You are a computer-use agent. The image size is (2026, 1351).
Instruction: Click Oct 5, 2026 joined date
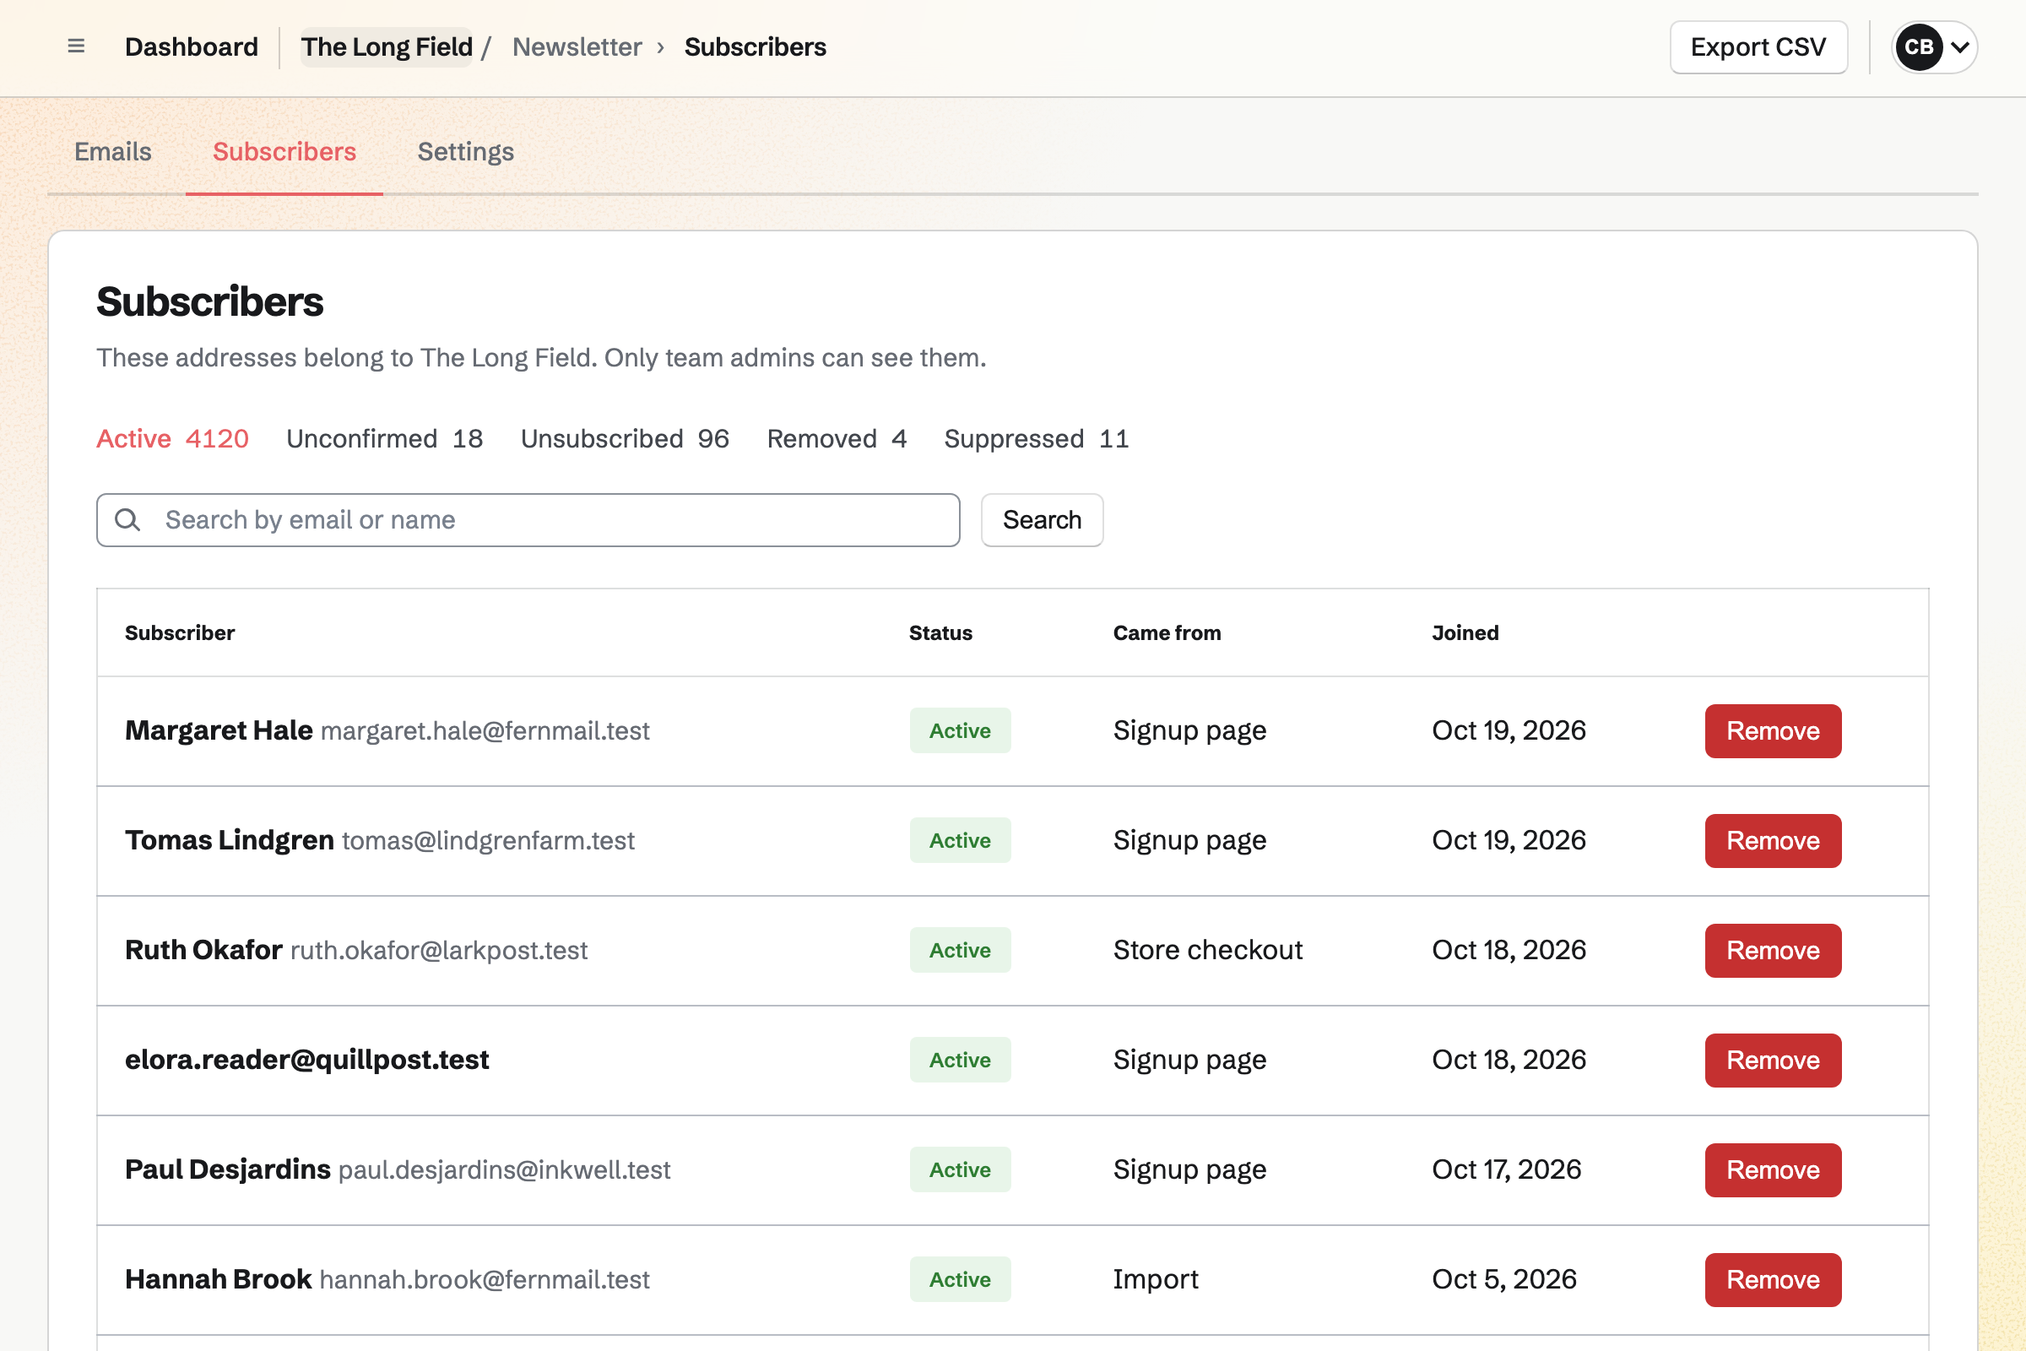(x=1504, y=1278)
